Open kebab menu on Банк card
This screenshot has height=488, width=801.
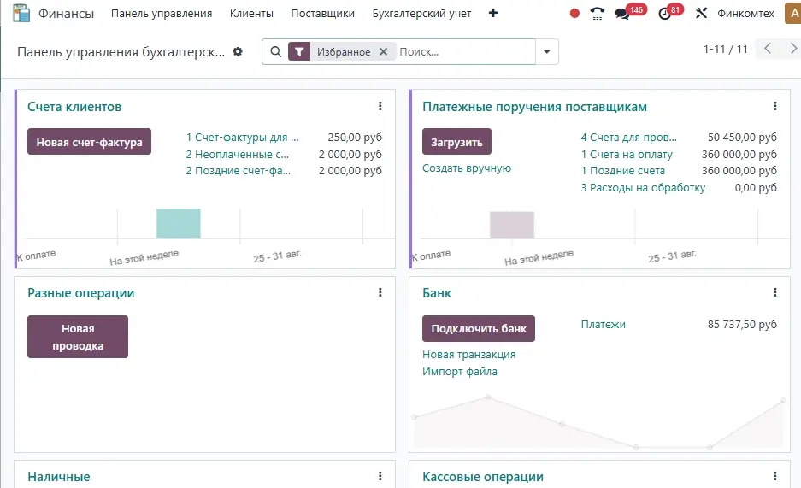(x=774, y=293)
